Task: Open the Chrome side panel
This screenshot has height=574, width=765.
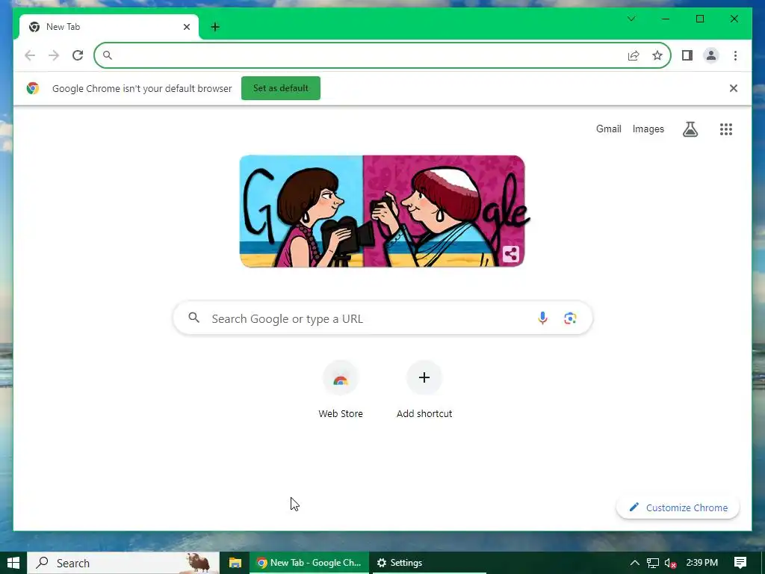Action: tap(687, 55)
